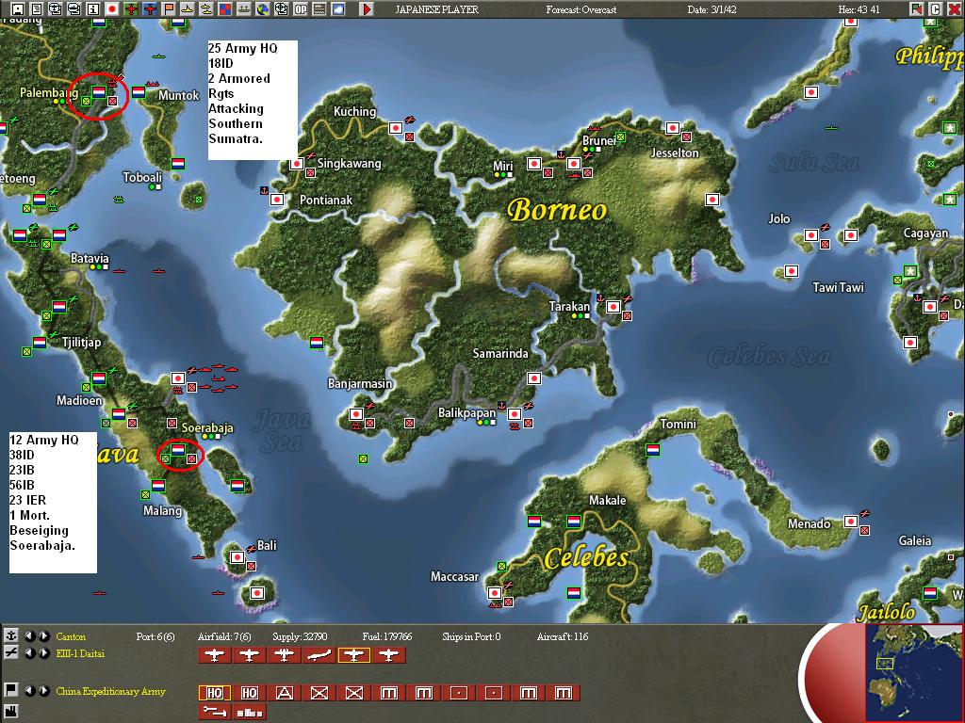Image resolution: width=965 pixels, height=723 pixels.
Task: Select the Japanese flag unit at Jesselton
Action: pos(673,128)
